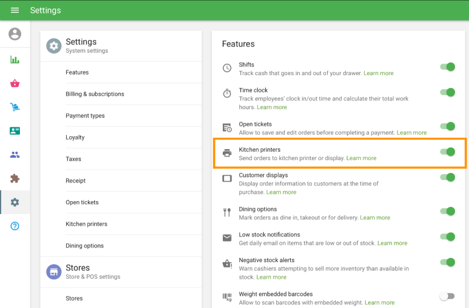
Task: Open the Inventory management cart icon
Action: (15, 107)
